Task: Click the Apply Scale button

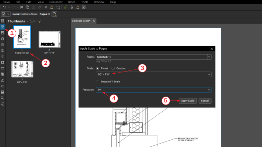Action: point(188,101)
